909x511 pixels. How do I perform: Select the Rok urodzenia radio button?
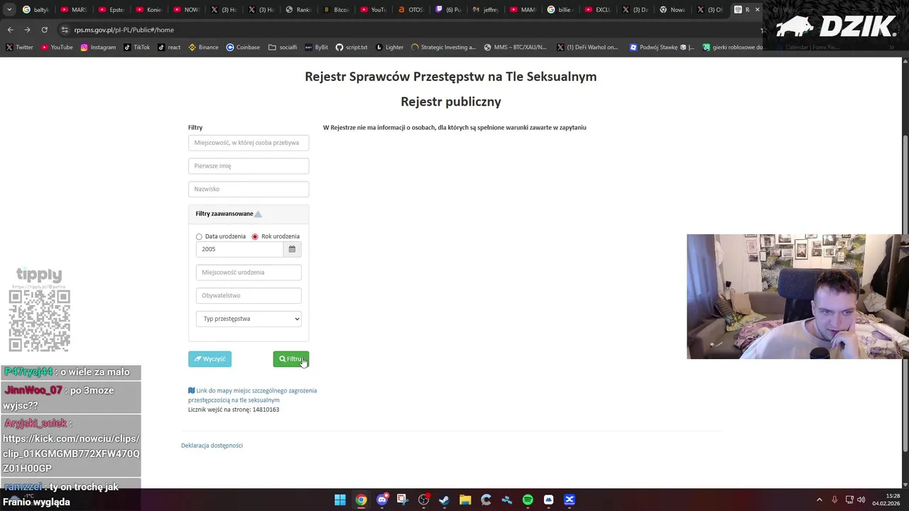pyautogui.click(x=255, y=236)
